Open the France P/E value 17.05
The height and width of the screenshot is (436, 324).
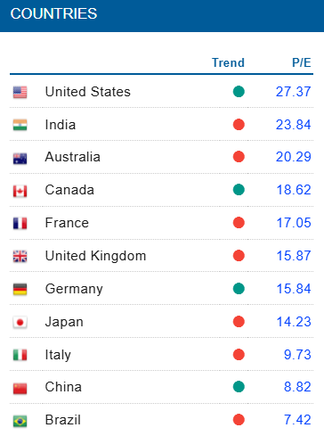294,223
